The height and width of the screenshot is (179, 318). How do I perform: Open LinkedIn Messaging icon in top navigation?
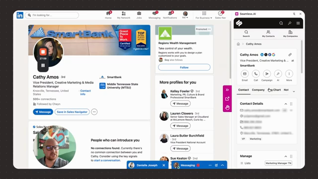[x=155, y=13]
